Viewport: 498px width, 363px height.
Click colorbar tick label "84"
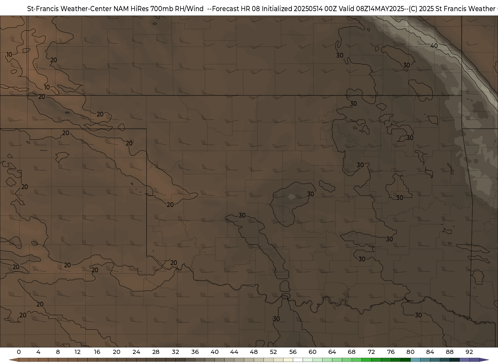click(430, 352)
